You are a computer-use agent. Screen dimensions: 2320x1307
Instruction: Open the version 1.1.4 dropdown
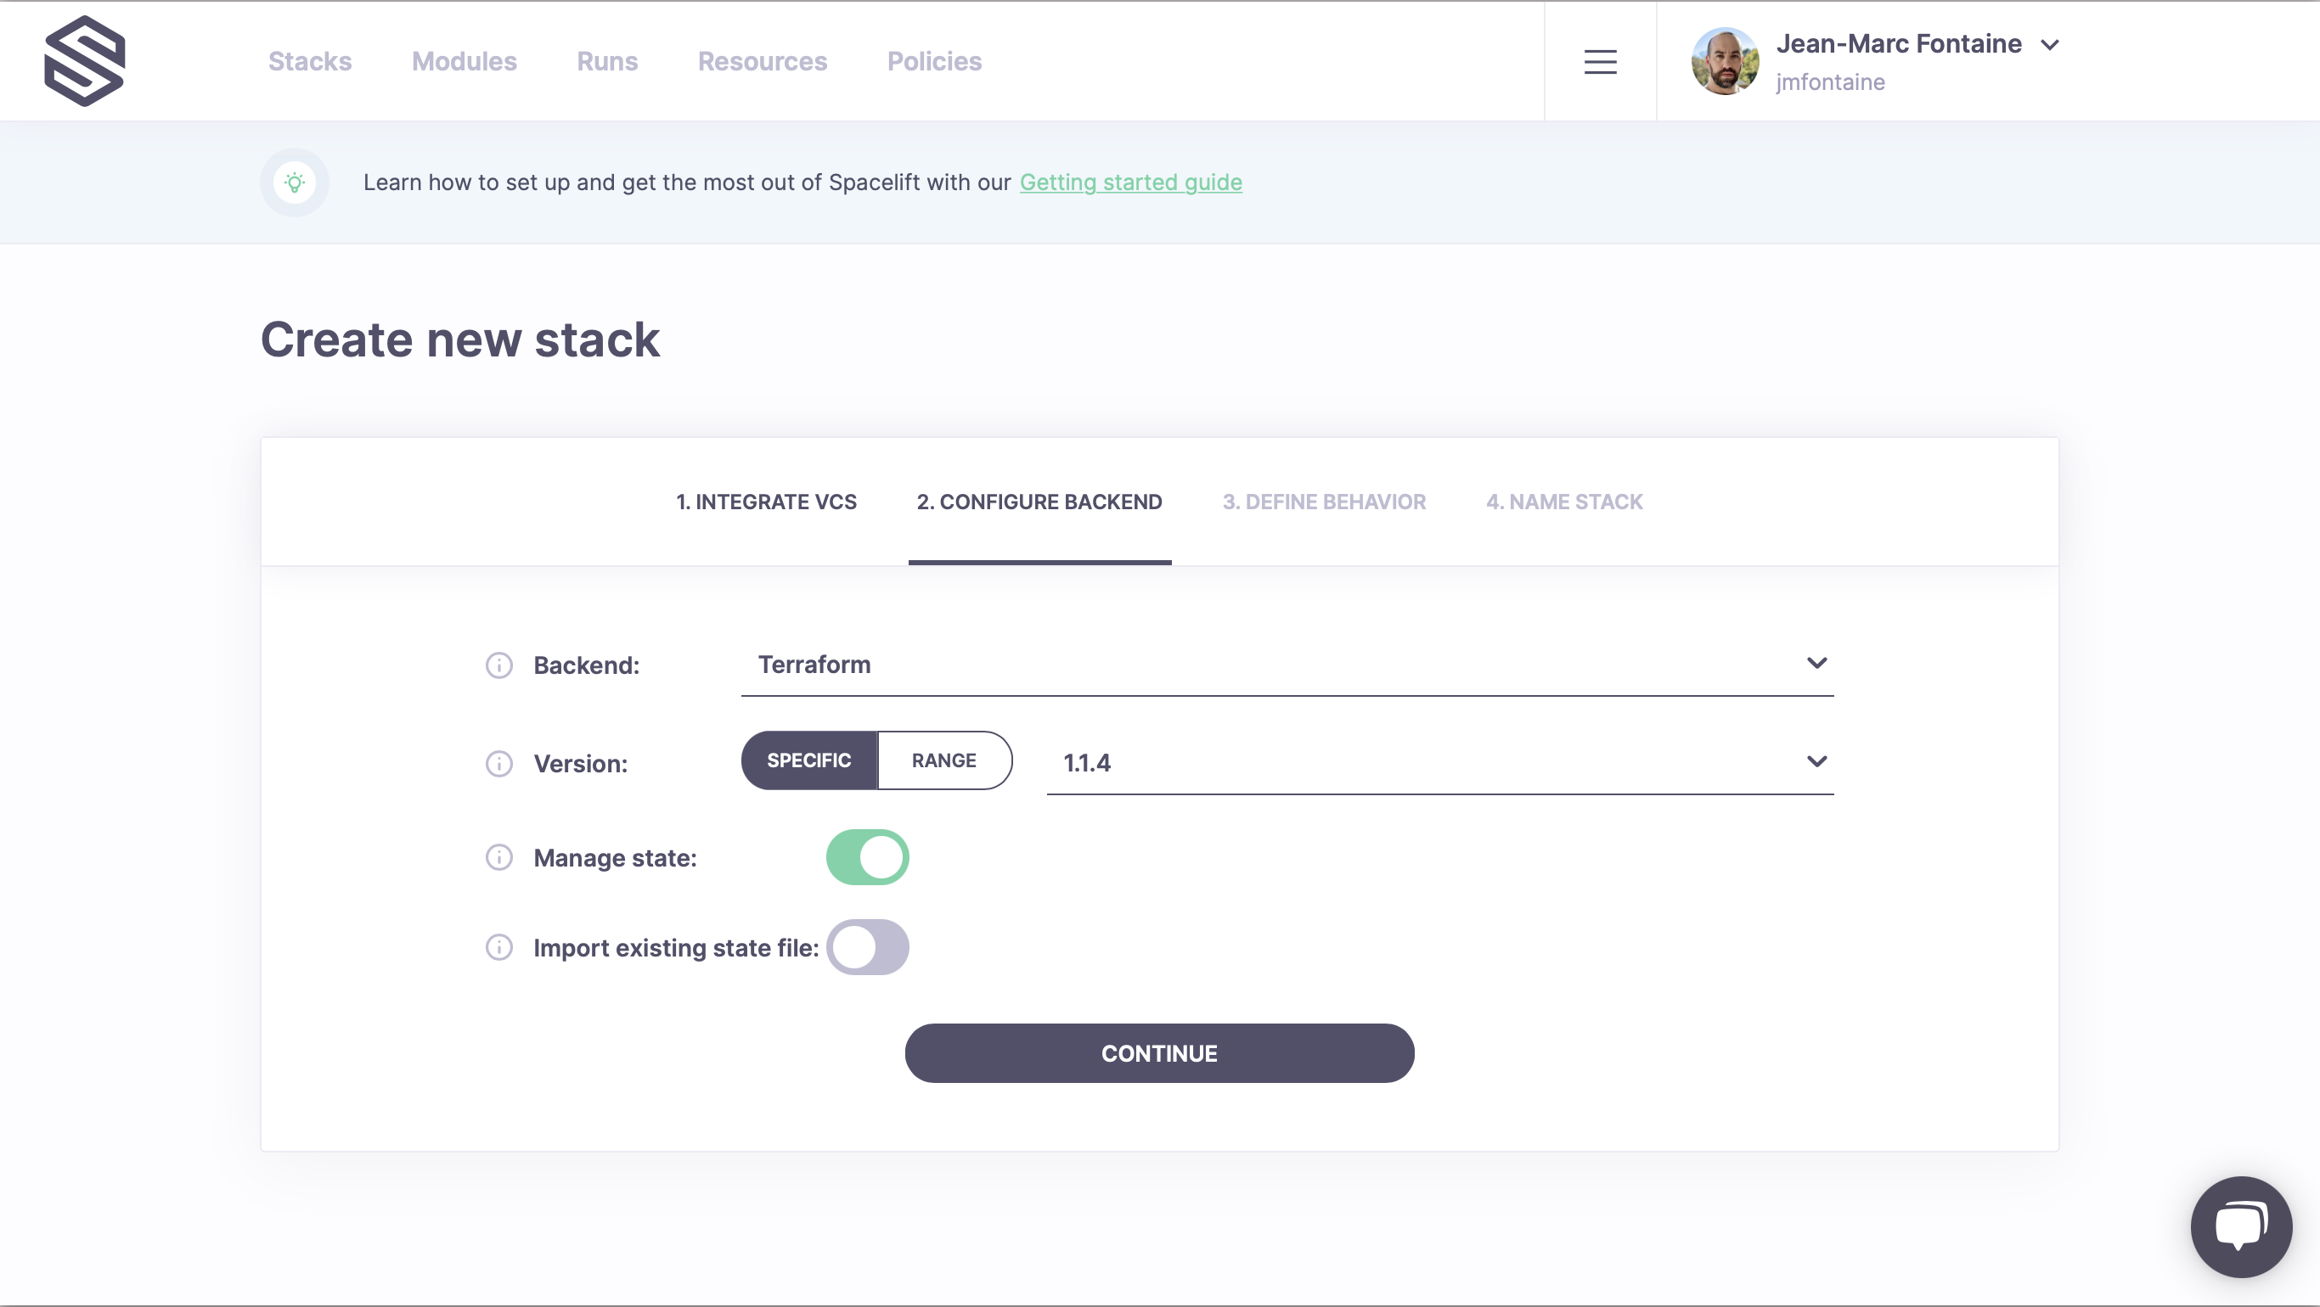(1439, 762)
